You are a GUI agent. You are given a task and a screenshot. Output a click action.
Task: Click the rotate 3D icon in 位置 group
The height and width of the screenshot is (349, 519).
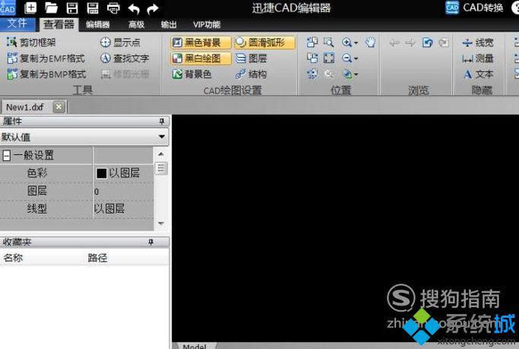[x=312, y=74]
